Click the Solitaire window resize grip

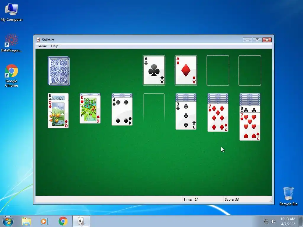(x=271, y=201)
